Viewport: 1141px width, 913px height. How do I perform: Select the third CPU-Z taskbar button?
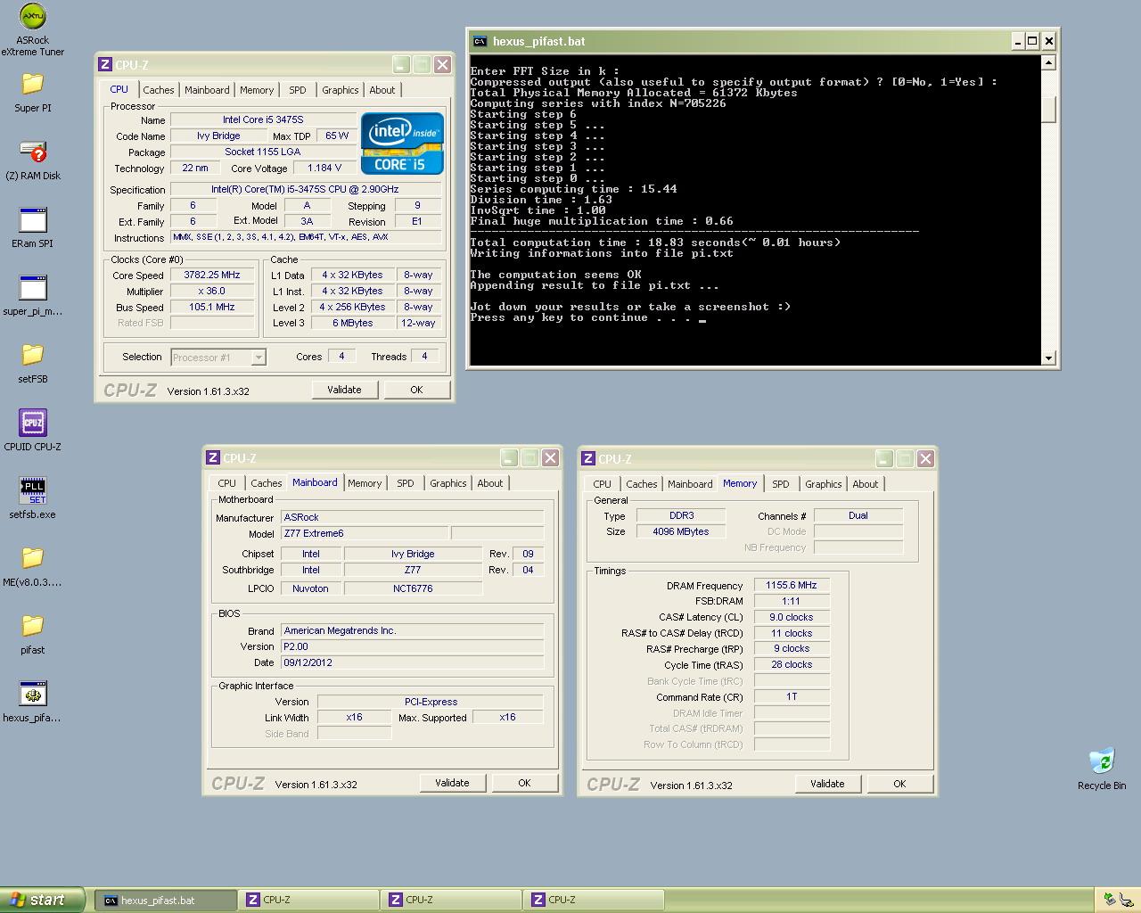(594, 901)
